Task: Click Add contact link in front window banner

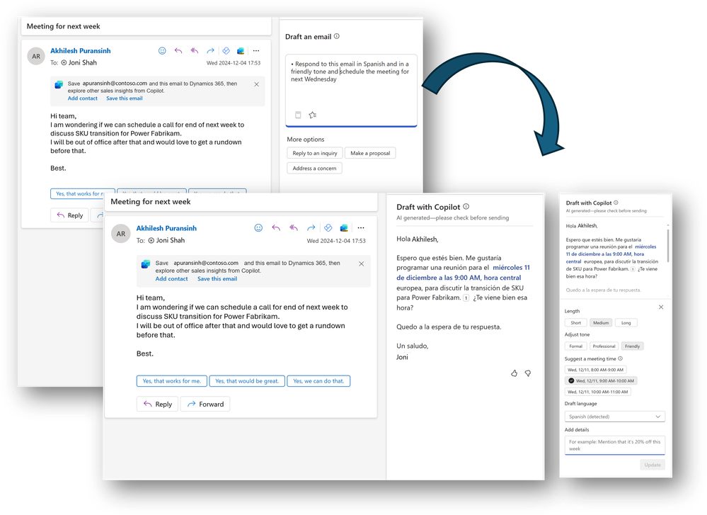Action: point(171,279)
